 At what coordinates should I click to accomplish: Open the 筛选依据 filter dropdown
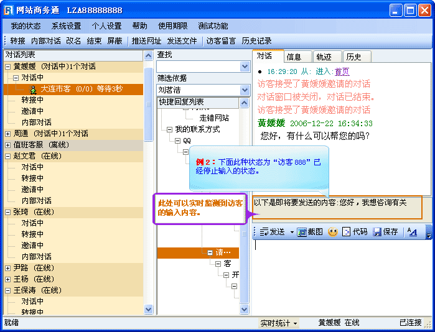point(245,90)
